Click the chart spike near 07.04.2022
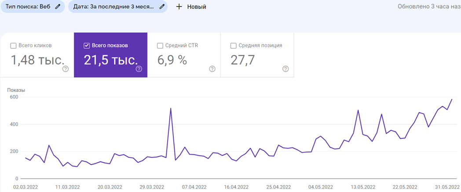 coord(171,109)
